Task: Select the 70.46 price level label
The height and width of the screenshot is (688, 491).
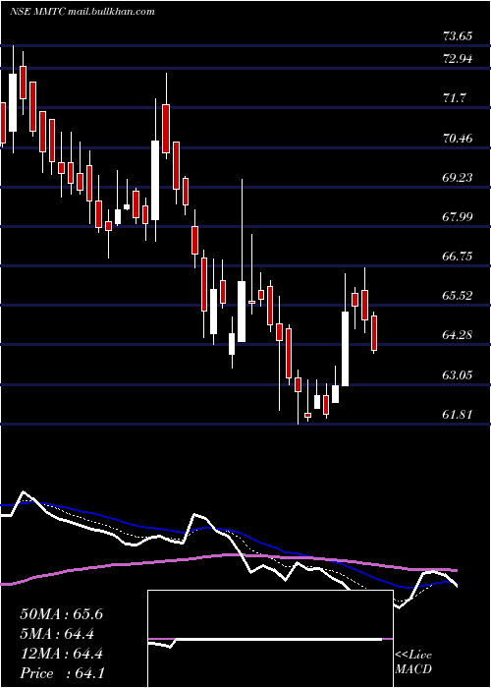Action: click(458, 139)
